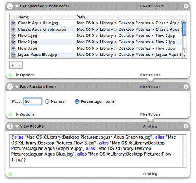
Task: Sort list by the Name column header
Action: coord(46,17)
